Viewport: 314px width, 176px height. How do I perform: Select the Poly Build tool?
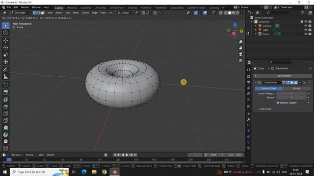[x=5, y=128]
